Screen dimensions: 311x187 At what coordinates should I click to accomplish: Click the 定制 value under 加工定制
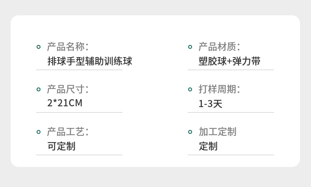(208, 146)
